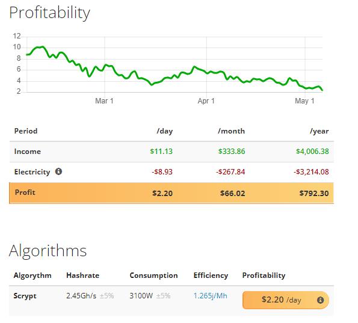
Task: Select the Income row
Action: pos(171,152)
